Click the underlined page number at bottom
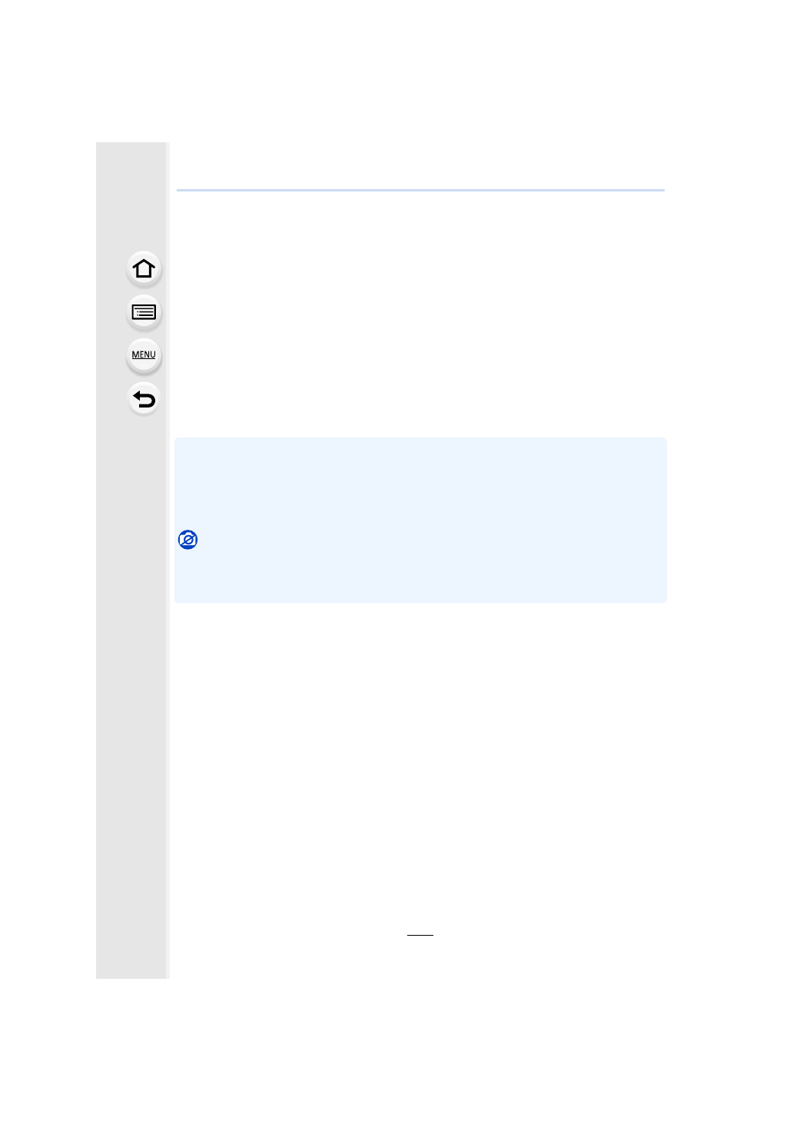793x1121 pixels. click(420, 930)
